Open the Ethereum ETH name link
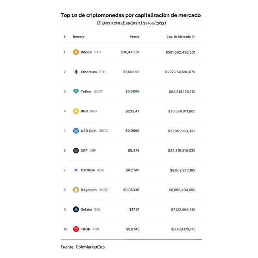This screenshot has width=258, height=258. click(x=93, y=72)
